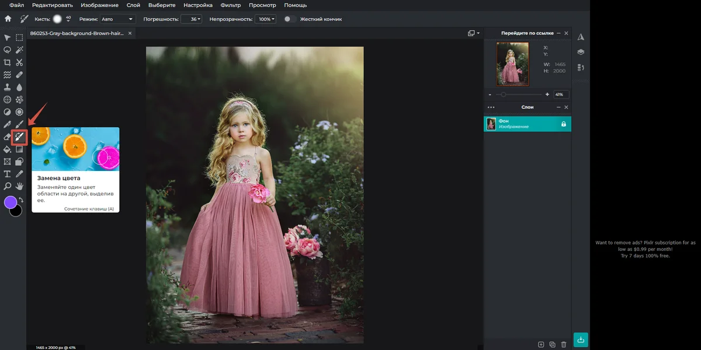701x350 pixels.
Task: Click the teal download save button
Action: tap(581, 339)
